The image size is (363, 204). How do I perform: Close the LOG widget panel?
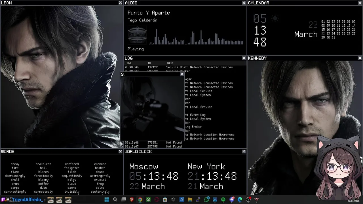point(244,58)
